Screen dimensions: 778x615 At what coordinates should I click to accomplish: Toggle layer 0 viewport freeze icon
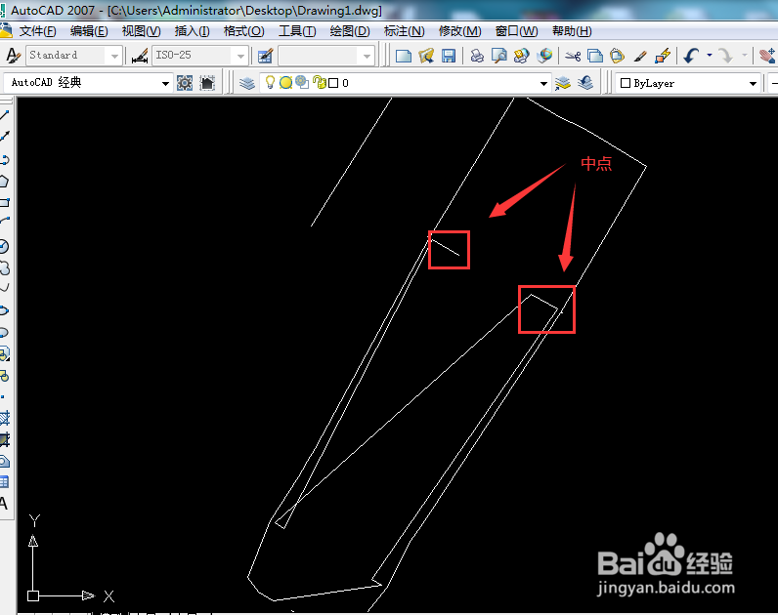pos(302,82)
